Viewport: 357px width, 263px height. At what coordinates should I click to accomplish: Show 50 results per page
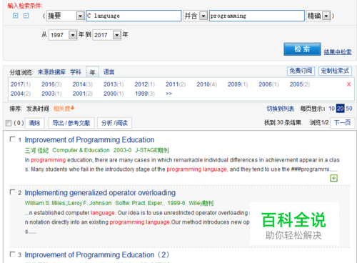[x=349, y=109]
